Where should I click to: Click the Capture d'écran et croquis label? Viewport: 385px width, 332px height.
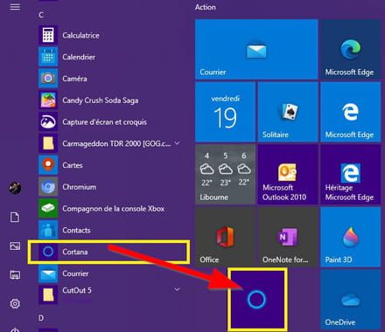point(105,122)
